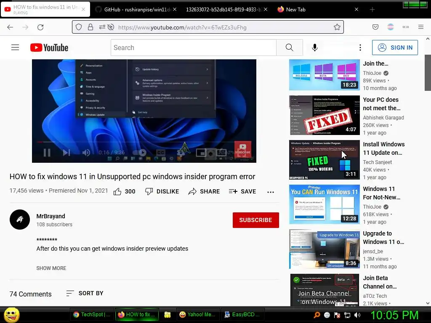This screenshot has height=323, width=431.
Task: Open the Yahoo! Messenger taskbar item
Action: pyautogui.click(x=197, y=315)
